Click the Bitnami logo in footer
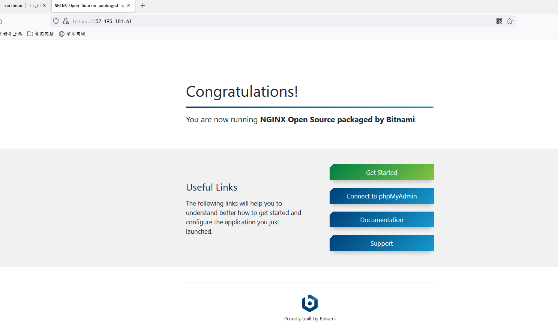This screenshot has height=332, width=558. point(310,303)
